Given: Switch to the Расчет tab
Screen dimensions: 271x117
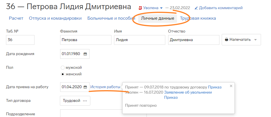Looking at the screenshot, I should [16, 18].
